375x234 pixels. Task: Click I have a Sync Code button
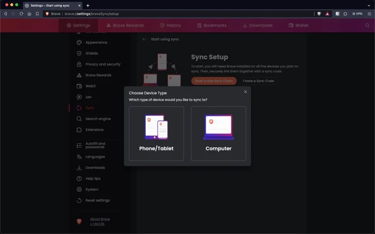pos(258,81)
